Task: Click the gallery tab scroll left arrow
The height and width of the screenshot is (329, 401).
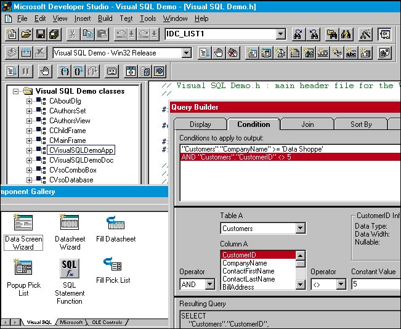Action: click(6, 322)
